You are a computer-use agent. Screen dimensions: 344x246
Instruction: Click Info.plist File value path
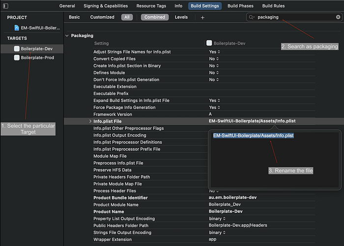[252, 121]
